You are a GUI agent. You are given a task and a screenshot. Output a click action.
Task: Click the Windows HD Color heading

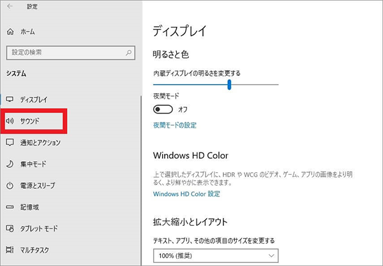[190, 156]
